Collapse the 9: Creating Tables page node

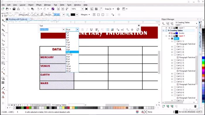pyautogui.click(x=163, y=30)
